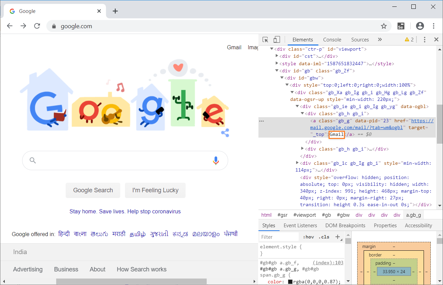Click the ellipsis beside the selected DOM node
This screenshot has width=443, height=285.
tap(262, 121)
